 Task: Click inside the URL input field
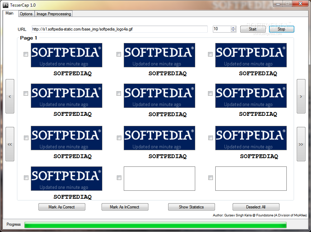[x=119, y=29]
